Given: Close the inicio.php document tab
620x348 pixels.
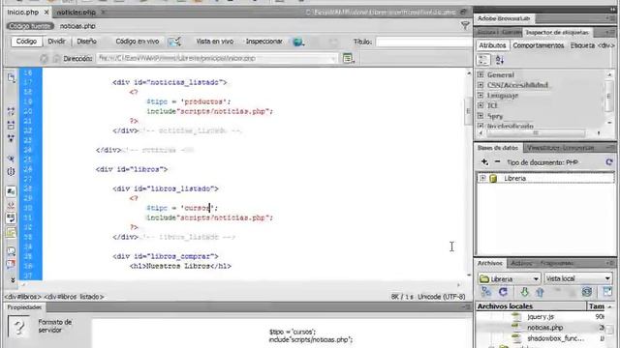Looking at the screenshot, I should [x=46, y=13].
